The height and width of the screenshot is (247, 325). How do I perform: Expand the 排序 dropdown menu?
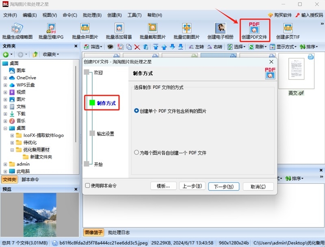pos(310,47)
